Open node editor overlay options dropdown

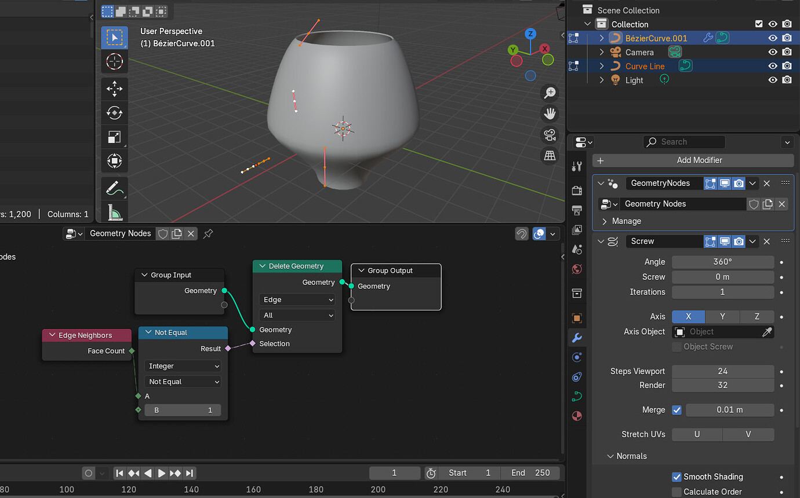click(x=553, y=233)
